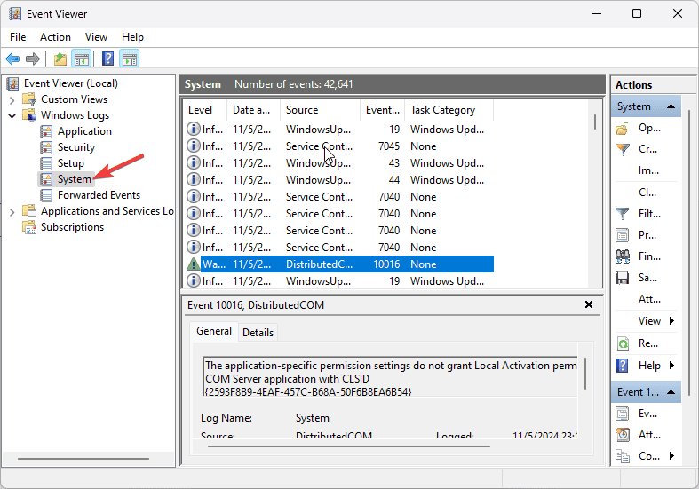Click the Help icon in Actions pane
The height and width of the screenshot is (489, 699).
(x=623, y=366)
